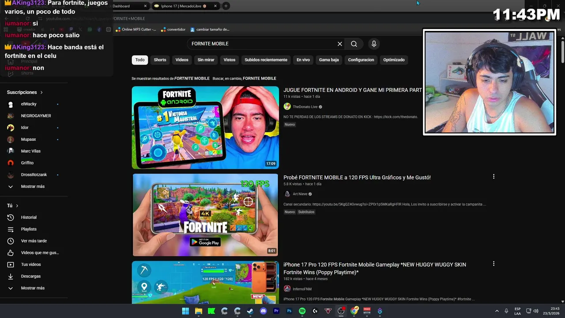Viewport: 565px width, 318px height.
Task: Click the thumbs-up Videos que me gustan icon
Action: 11,253
